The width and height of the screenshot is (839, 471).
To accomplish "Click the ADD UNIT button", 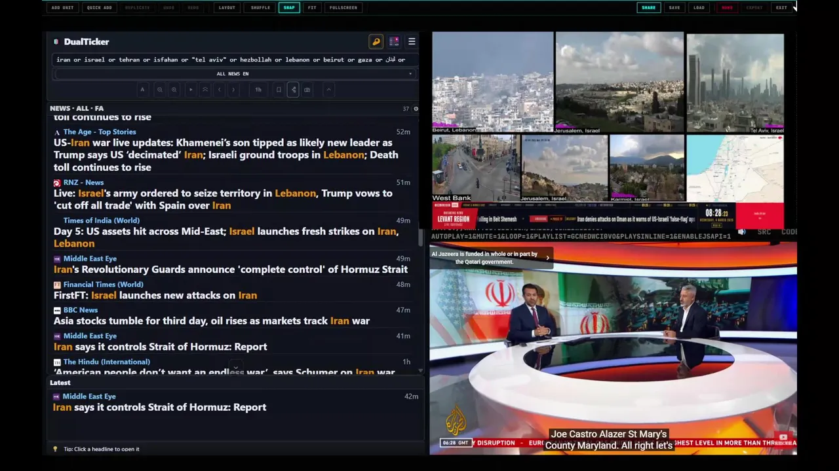I will point(62,8).
